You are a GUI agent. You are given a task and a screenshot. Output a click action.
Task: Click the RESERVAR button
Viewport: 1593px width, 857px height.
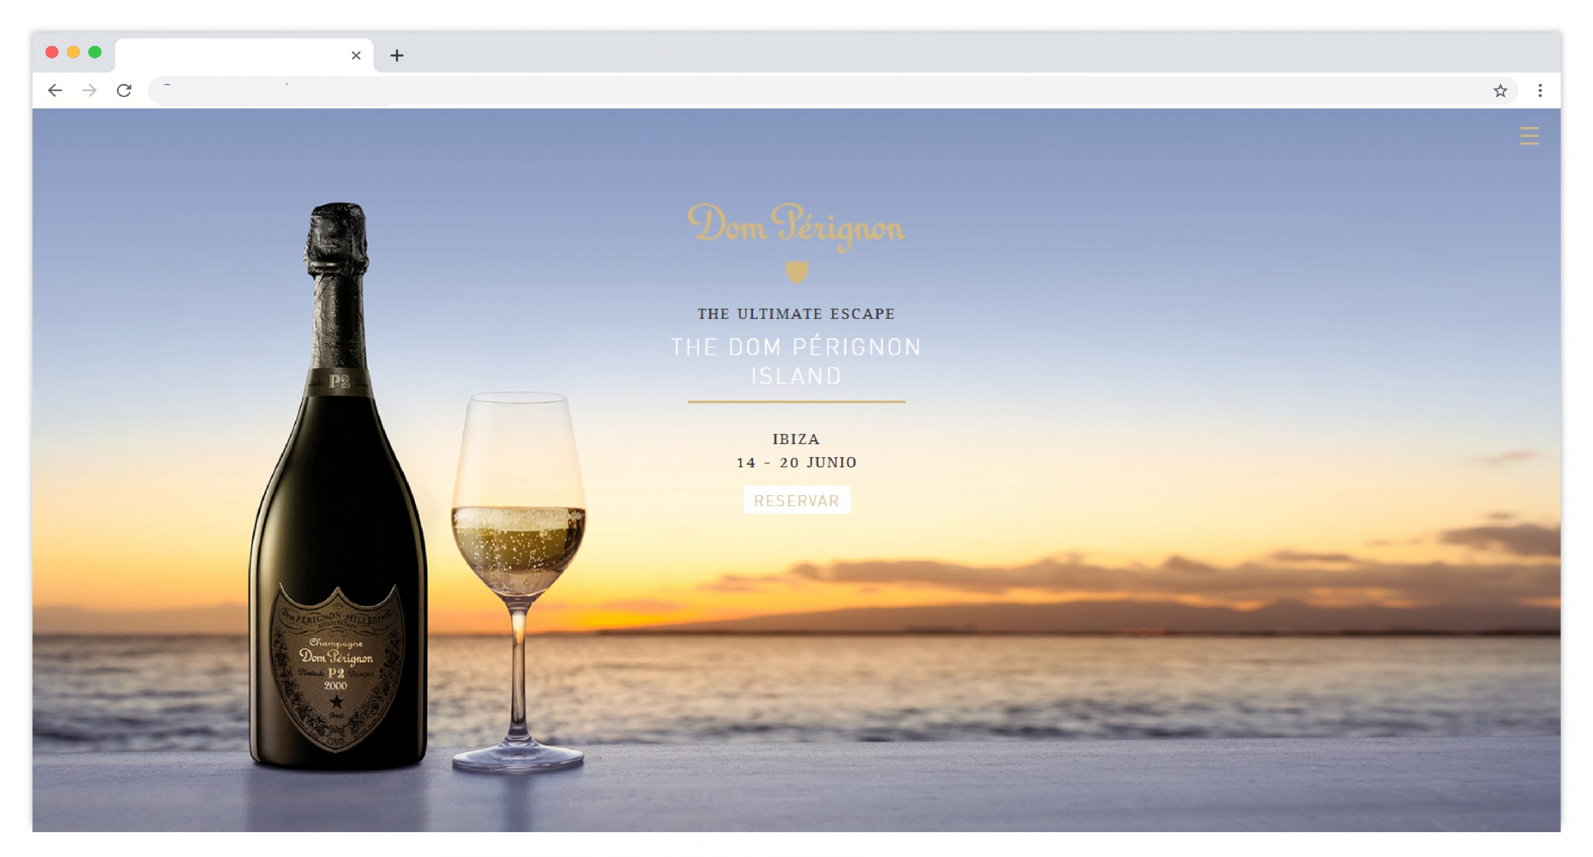(796, 500)
